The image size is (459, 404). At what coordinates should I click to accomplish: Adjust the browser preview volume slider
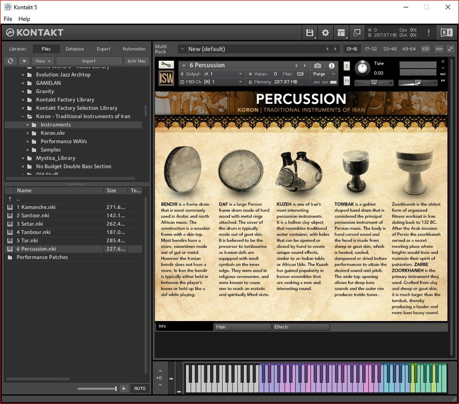97,389
